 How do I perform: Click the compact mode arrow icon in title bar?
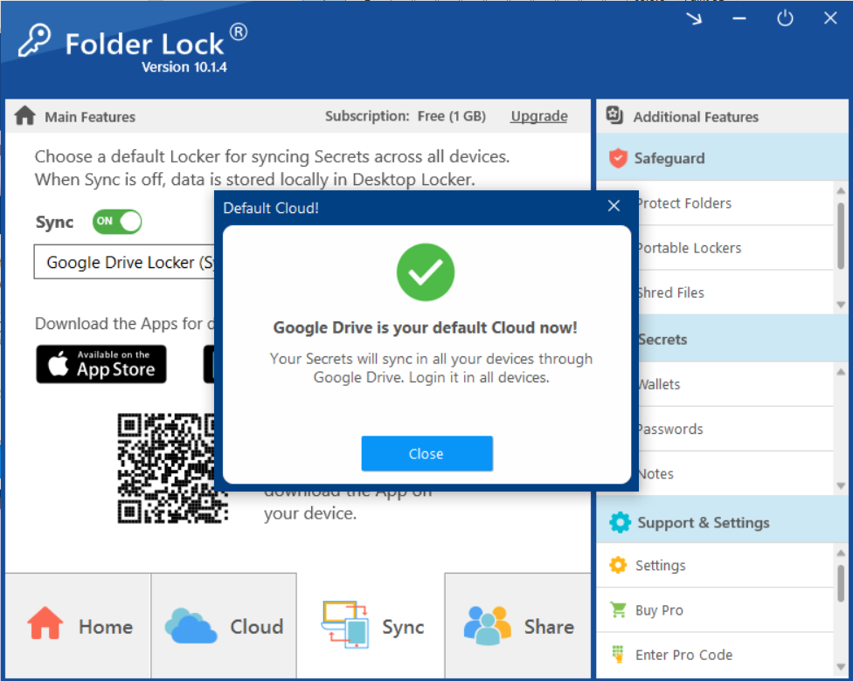(694, 18)
